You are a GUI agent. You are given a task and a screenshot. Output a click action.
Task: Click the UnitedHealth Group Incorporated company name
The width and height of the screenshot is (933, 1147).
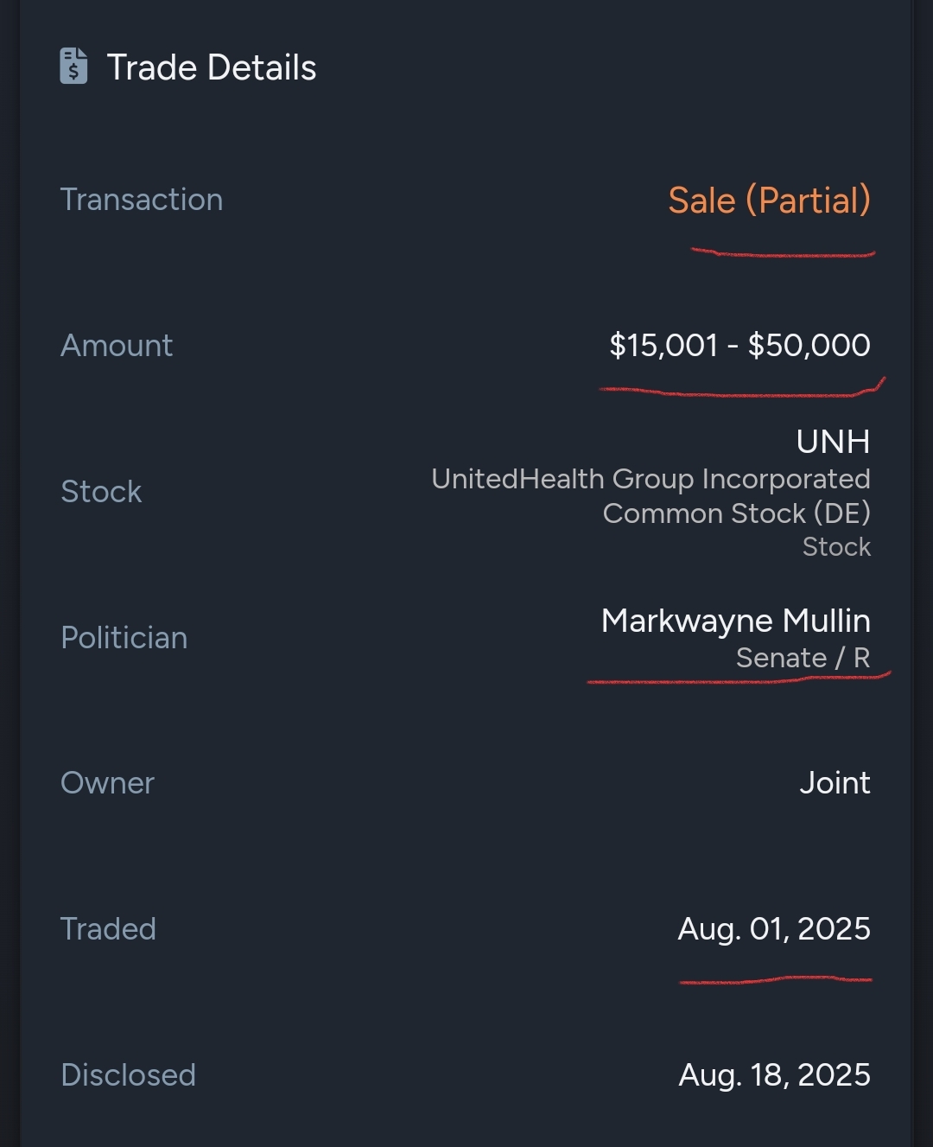[651, 479]
